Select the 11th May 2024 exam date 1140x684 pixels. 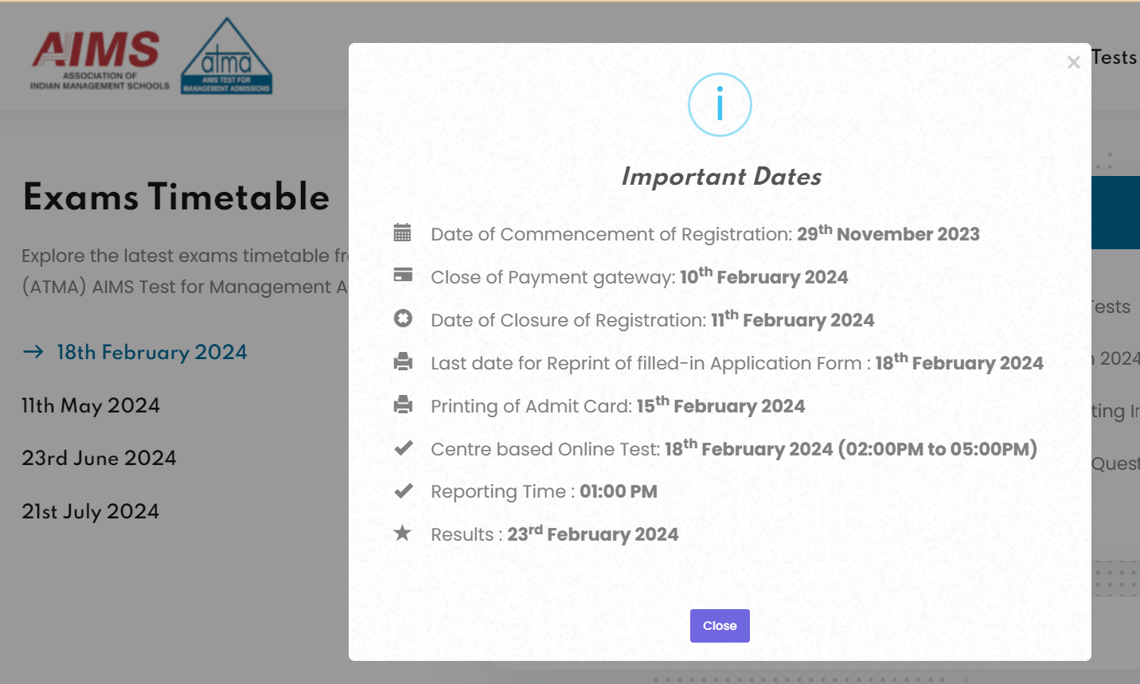(x=91, y=405)
